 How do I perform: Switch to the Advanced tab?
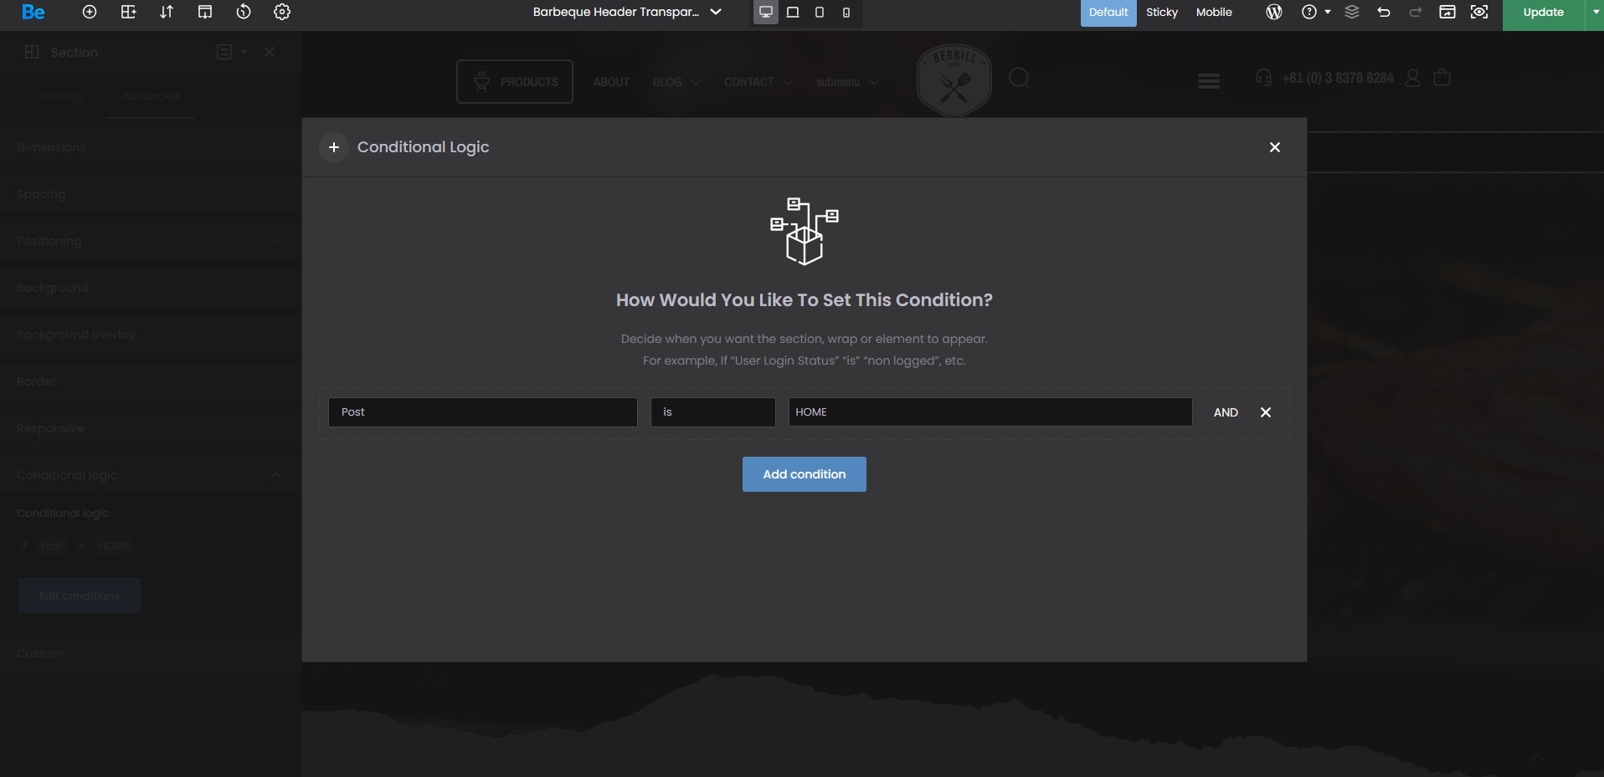[151, 96]
